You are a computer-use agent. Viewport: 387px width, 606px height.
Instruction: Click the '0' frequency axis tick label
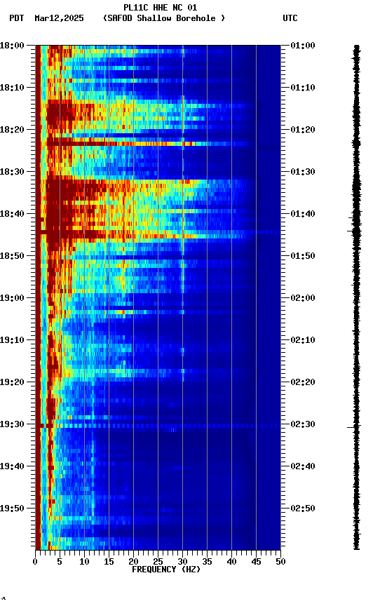(36, 562)
